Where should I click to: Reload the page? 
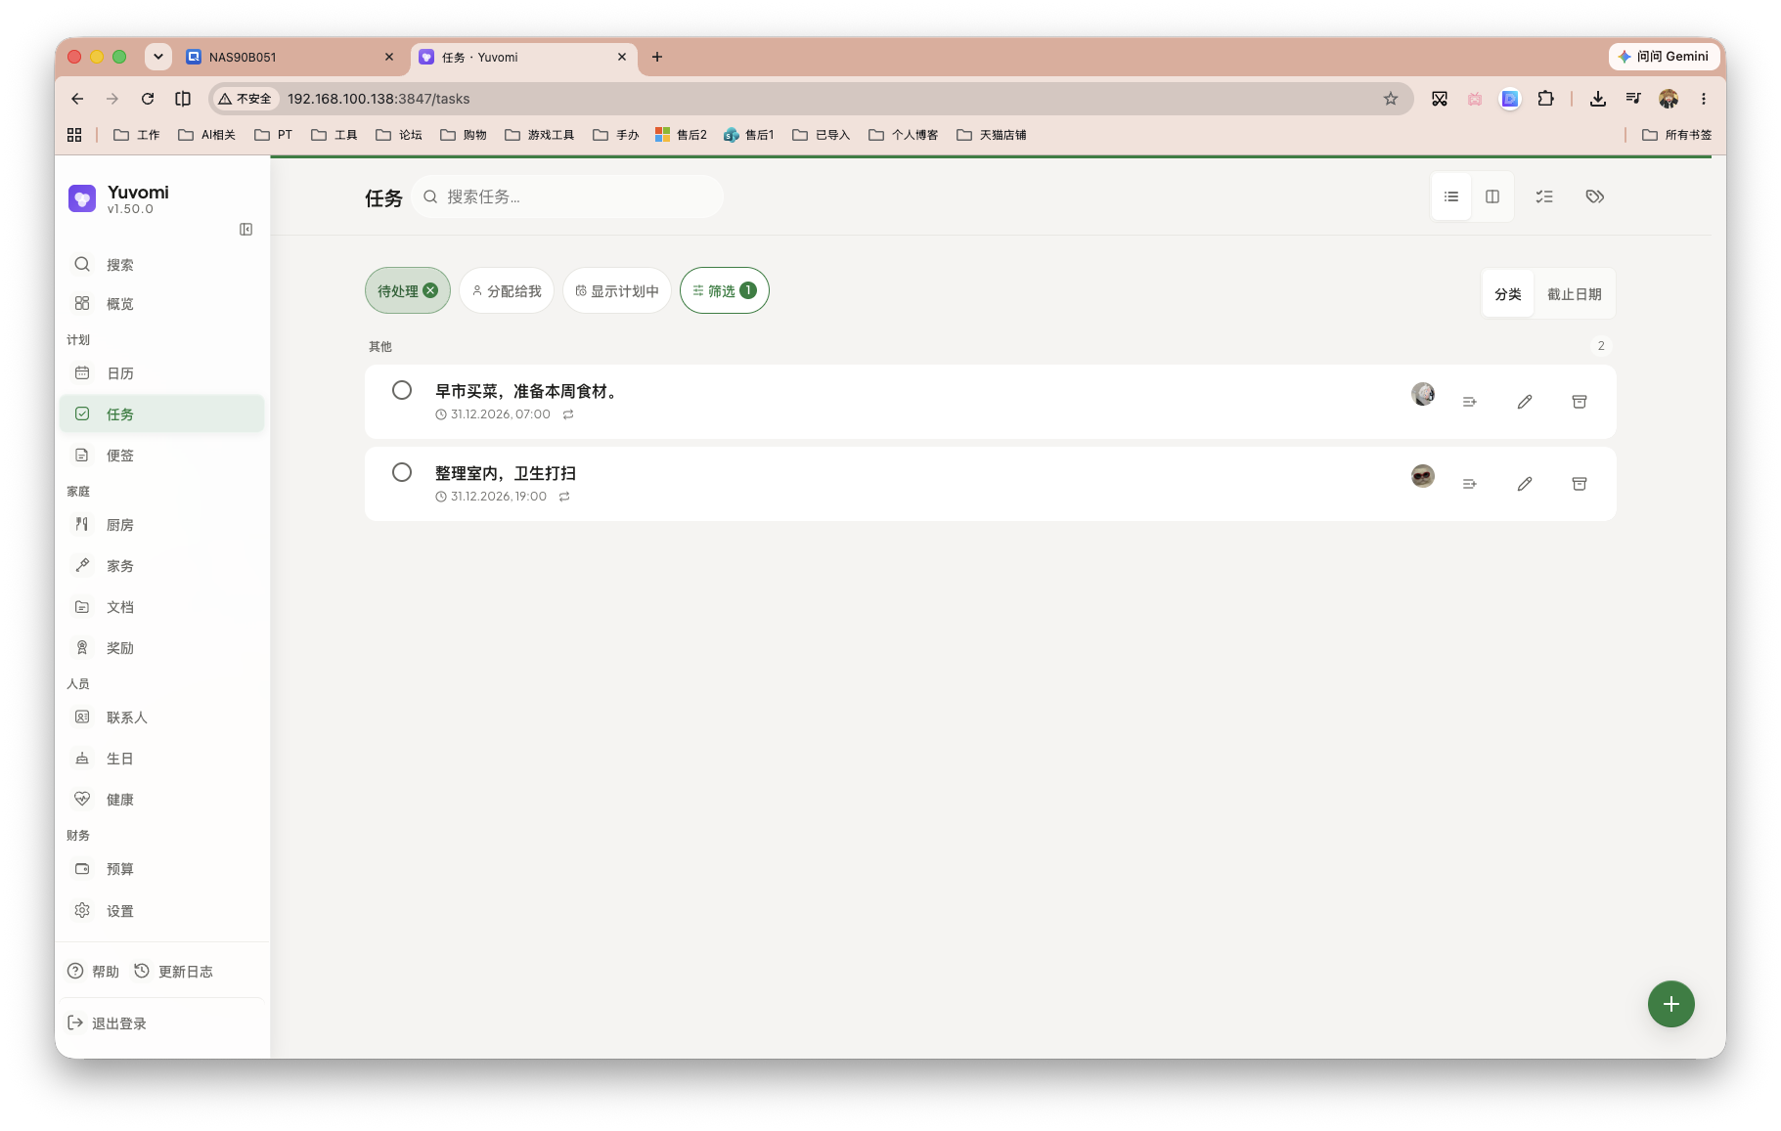[x=148, y=99]
